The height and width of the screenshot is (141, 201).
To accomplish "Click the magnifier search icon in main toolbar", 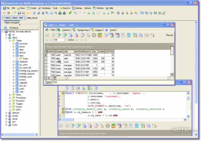I will (99, 13).
